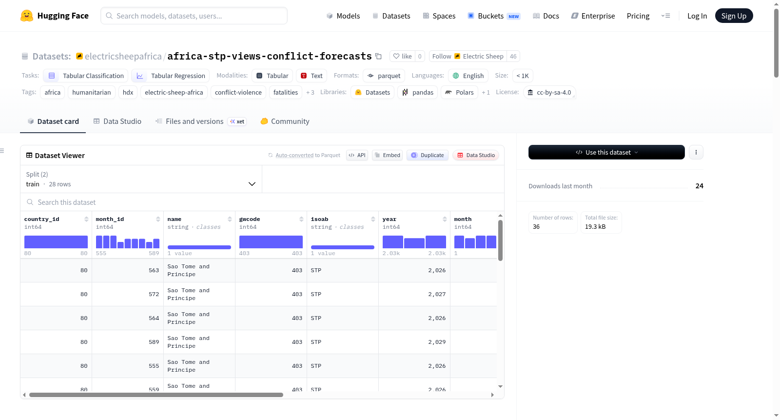The width and height of the screenshot is (780, 420).
Task: Open Enterprise in the navigation bar
Action: [593, 16]
